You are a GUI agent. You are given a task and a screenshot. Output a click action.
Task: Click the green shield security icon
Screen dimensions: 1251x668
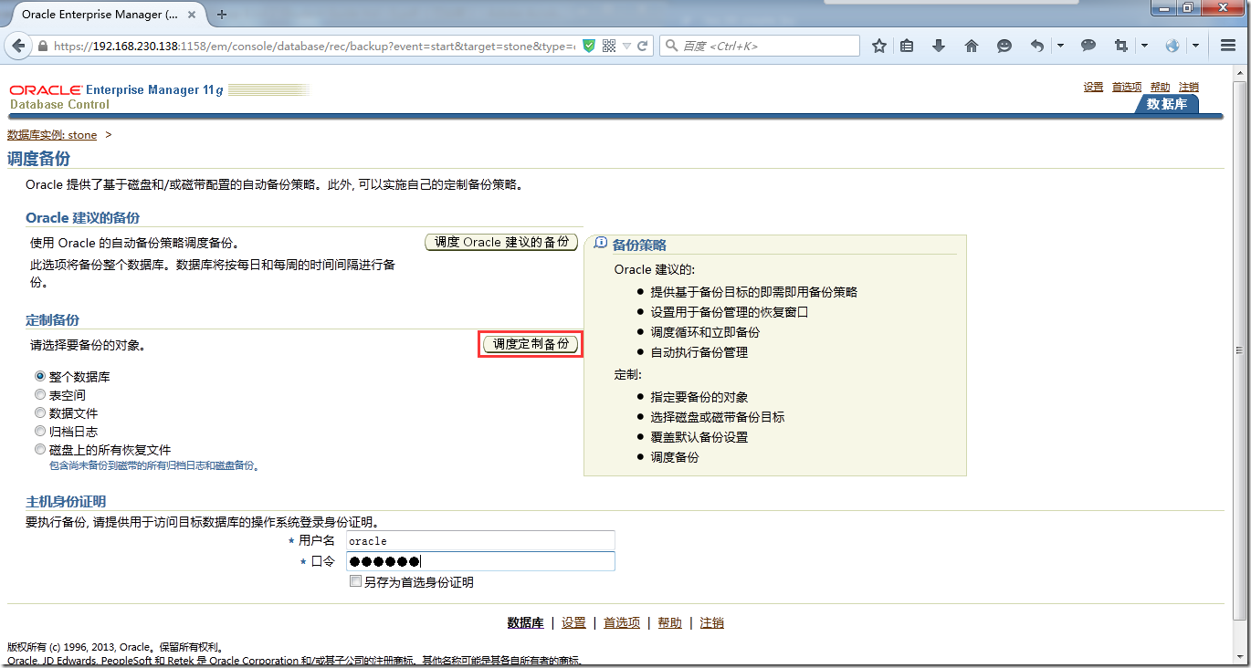pos(589,46)
